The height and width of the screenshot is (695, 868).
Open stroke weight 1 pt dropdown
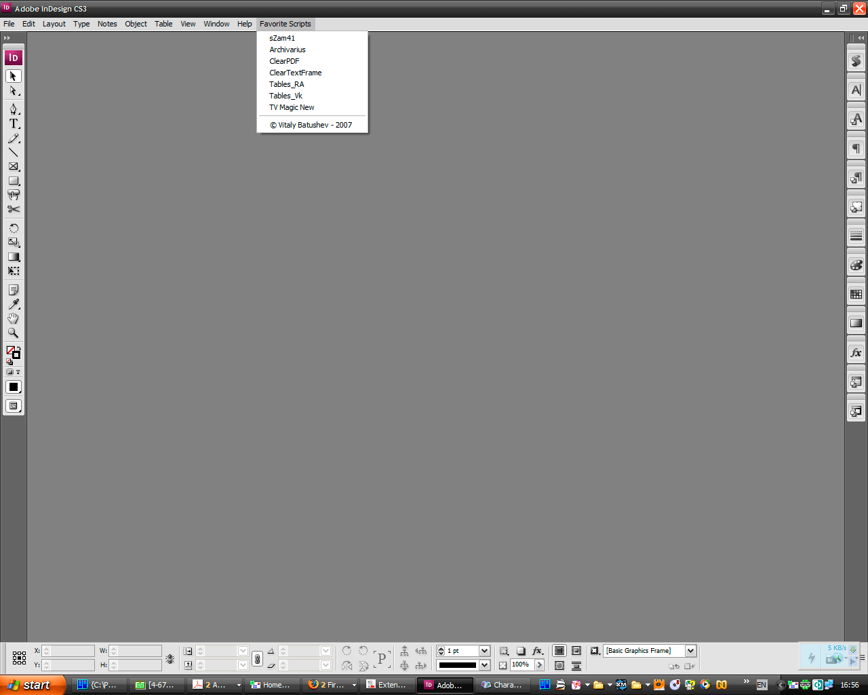point(484,651)
